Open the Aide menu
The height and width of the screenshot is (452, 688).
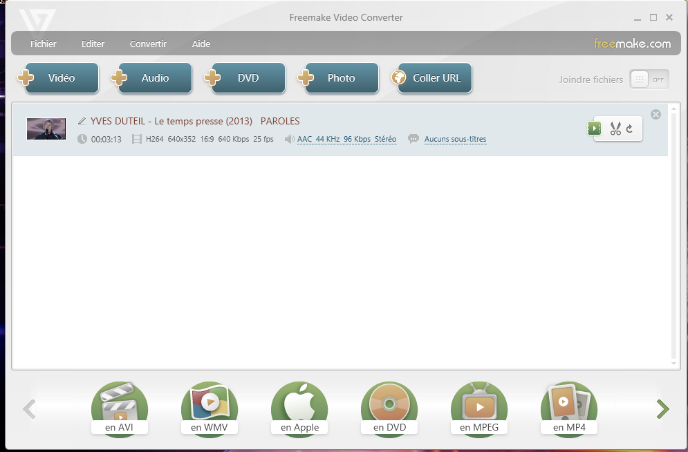[201, 44]
